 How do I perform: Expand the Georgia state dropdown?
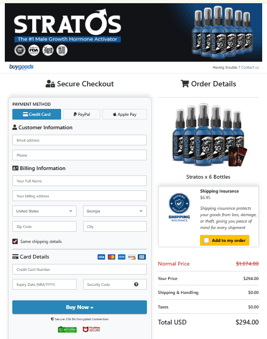click(x=115, y=211)
